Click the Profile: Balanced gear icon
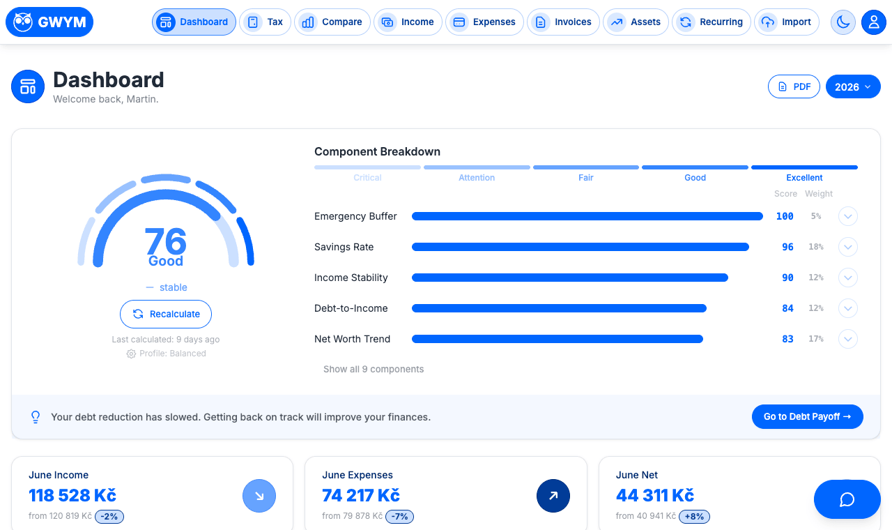This screenshot has height=530, width=892. [x=131, y=354]
